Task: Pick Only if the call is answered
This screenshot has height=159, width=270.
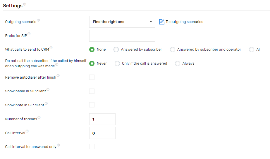Action: click(x=117, y=63)
